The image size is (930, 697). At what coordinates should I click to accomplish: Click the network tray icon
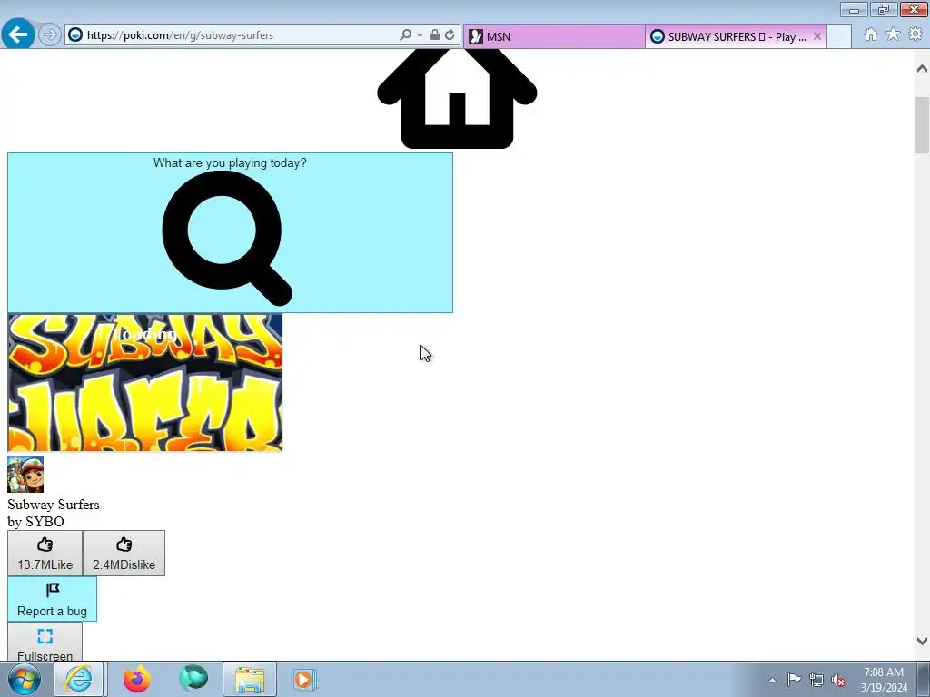(x=816, y=681)
